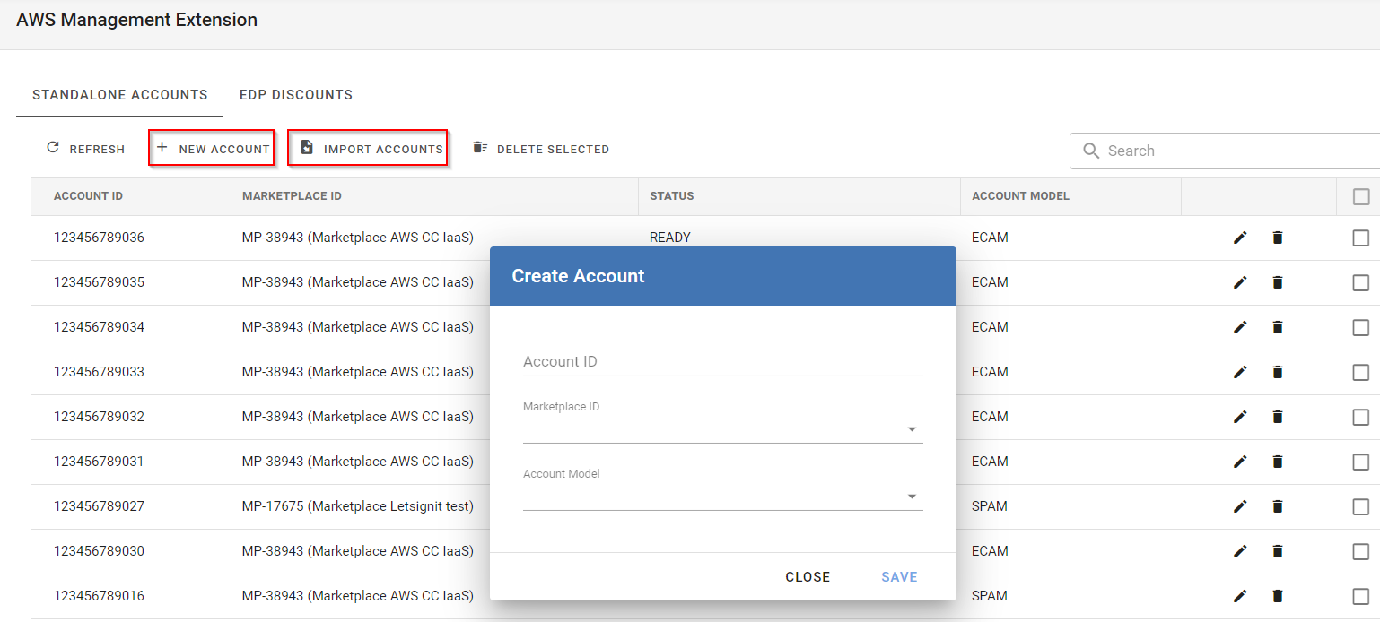Check the box for account 123456789036

[1361, 238]
